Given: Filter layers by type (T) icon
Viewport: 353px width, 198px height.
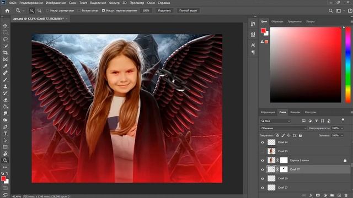Looking at the screenshot, I should click(316, 121).
